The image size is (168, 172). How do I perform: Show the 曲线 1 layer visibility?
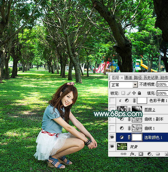click(112, 128)
